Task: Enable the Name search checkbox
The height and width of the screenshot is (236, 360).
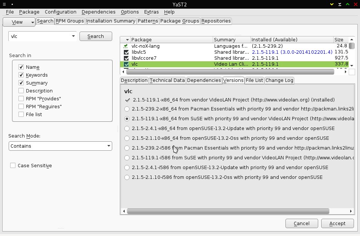Action: [21, 67]
